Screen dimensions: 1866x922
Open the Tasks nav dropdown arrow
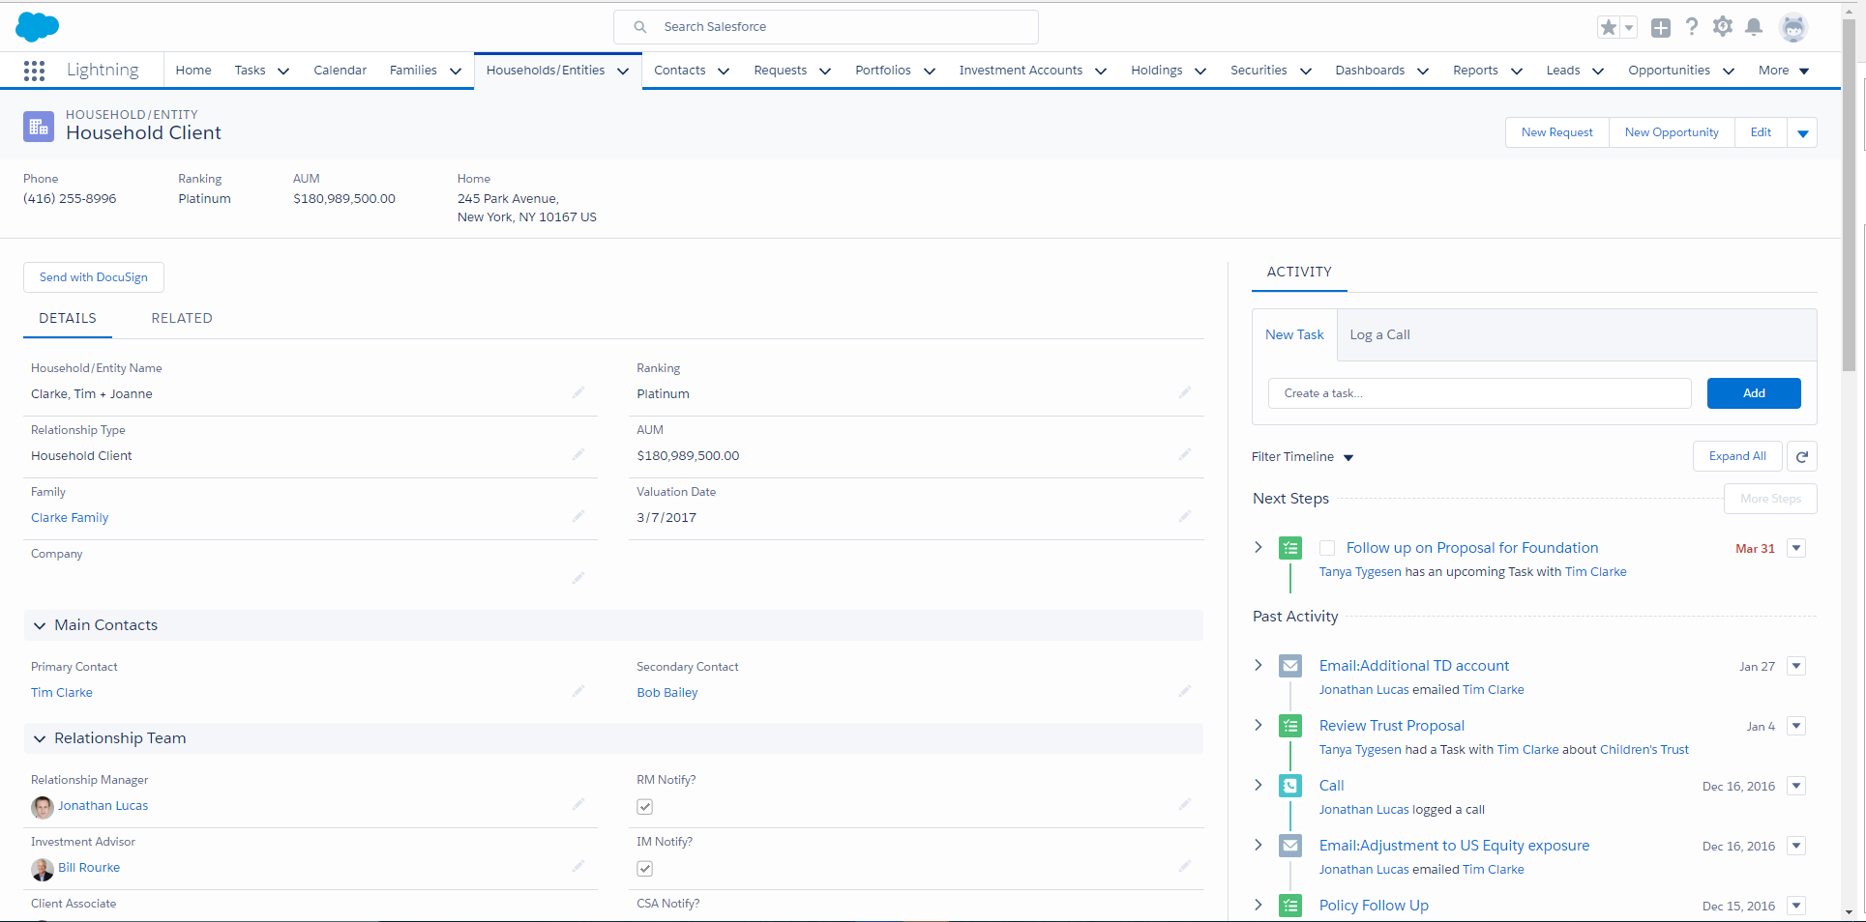point(283,71)
